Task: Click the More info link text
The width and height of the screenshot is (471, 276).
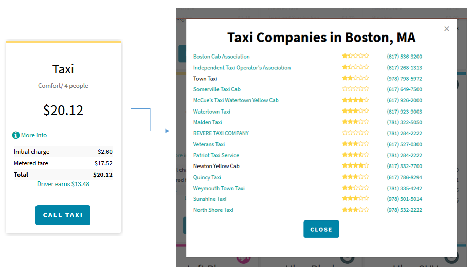Action: click(34, 135)
